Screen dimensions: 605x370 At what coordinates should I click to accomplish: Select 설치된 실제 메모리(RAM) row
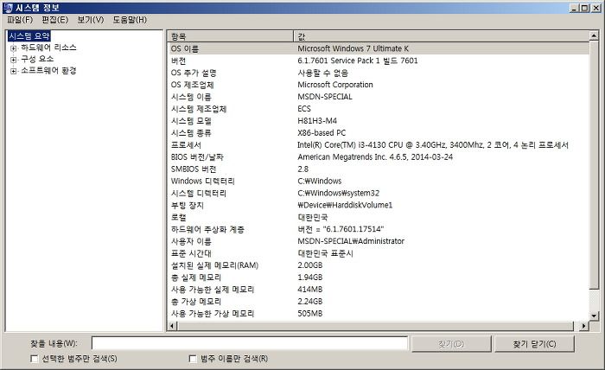point(379,265)
